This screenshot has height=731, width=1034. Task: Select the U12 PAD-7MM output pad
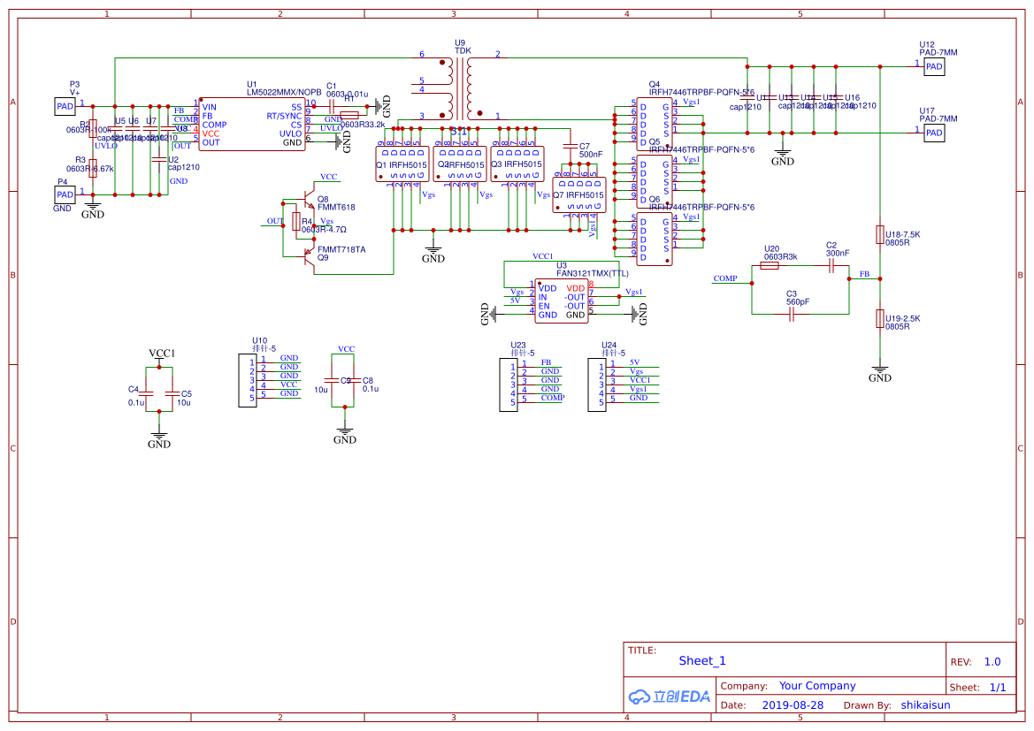pos(933,66)
